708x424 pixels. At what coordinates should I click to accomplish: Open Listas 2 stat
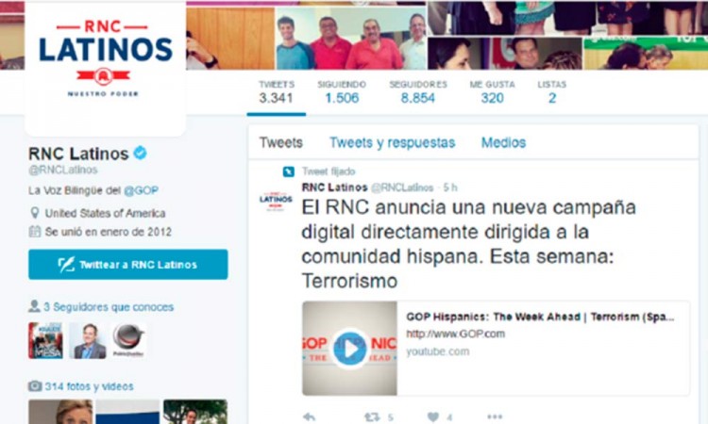552,92
